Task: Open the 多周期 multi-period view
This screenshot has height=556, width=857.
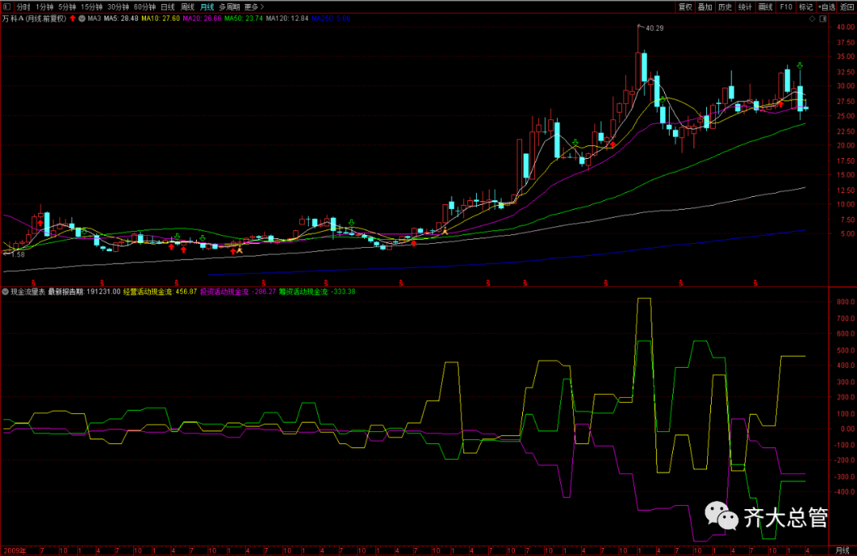Action: click(229, 6)
